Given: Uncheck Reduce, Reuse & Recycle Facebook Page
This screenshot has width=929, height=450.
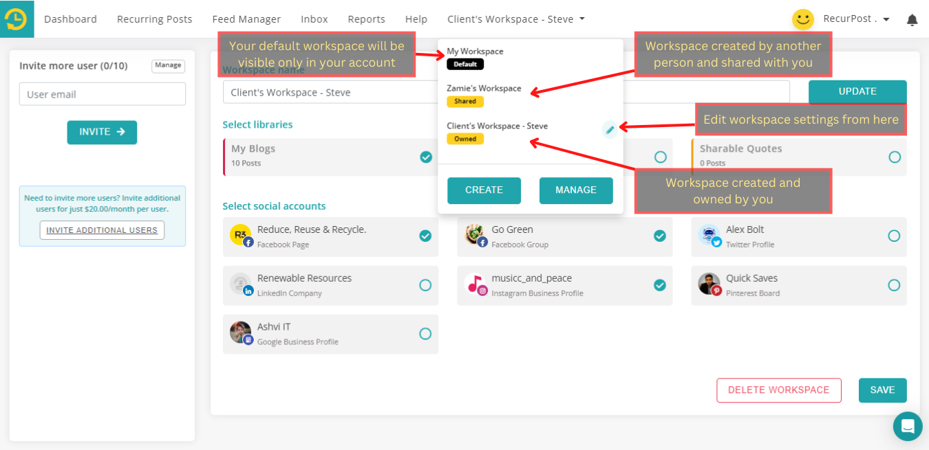Looking at the screenshot, I should 425,236.
